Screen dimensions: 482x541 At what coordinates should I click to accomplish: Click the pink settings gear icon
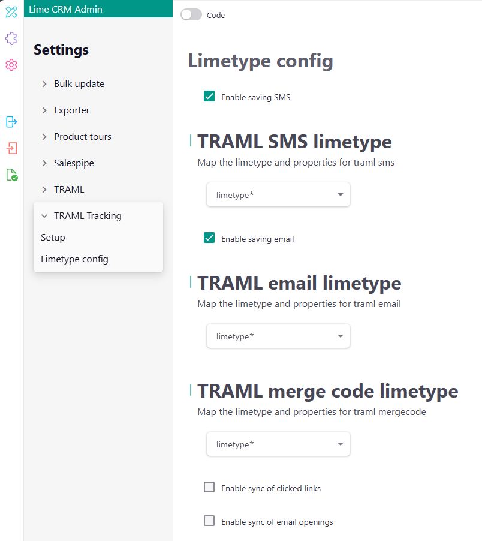[x=11, y=65]
